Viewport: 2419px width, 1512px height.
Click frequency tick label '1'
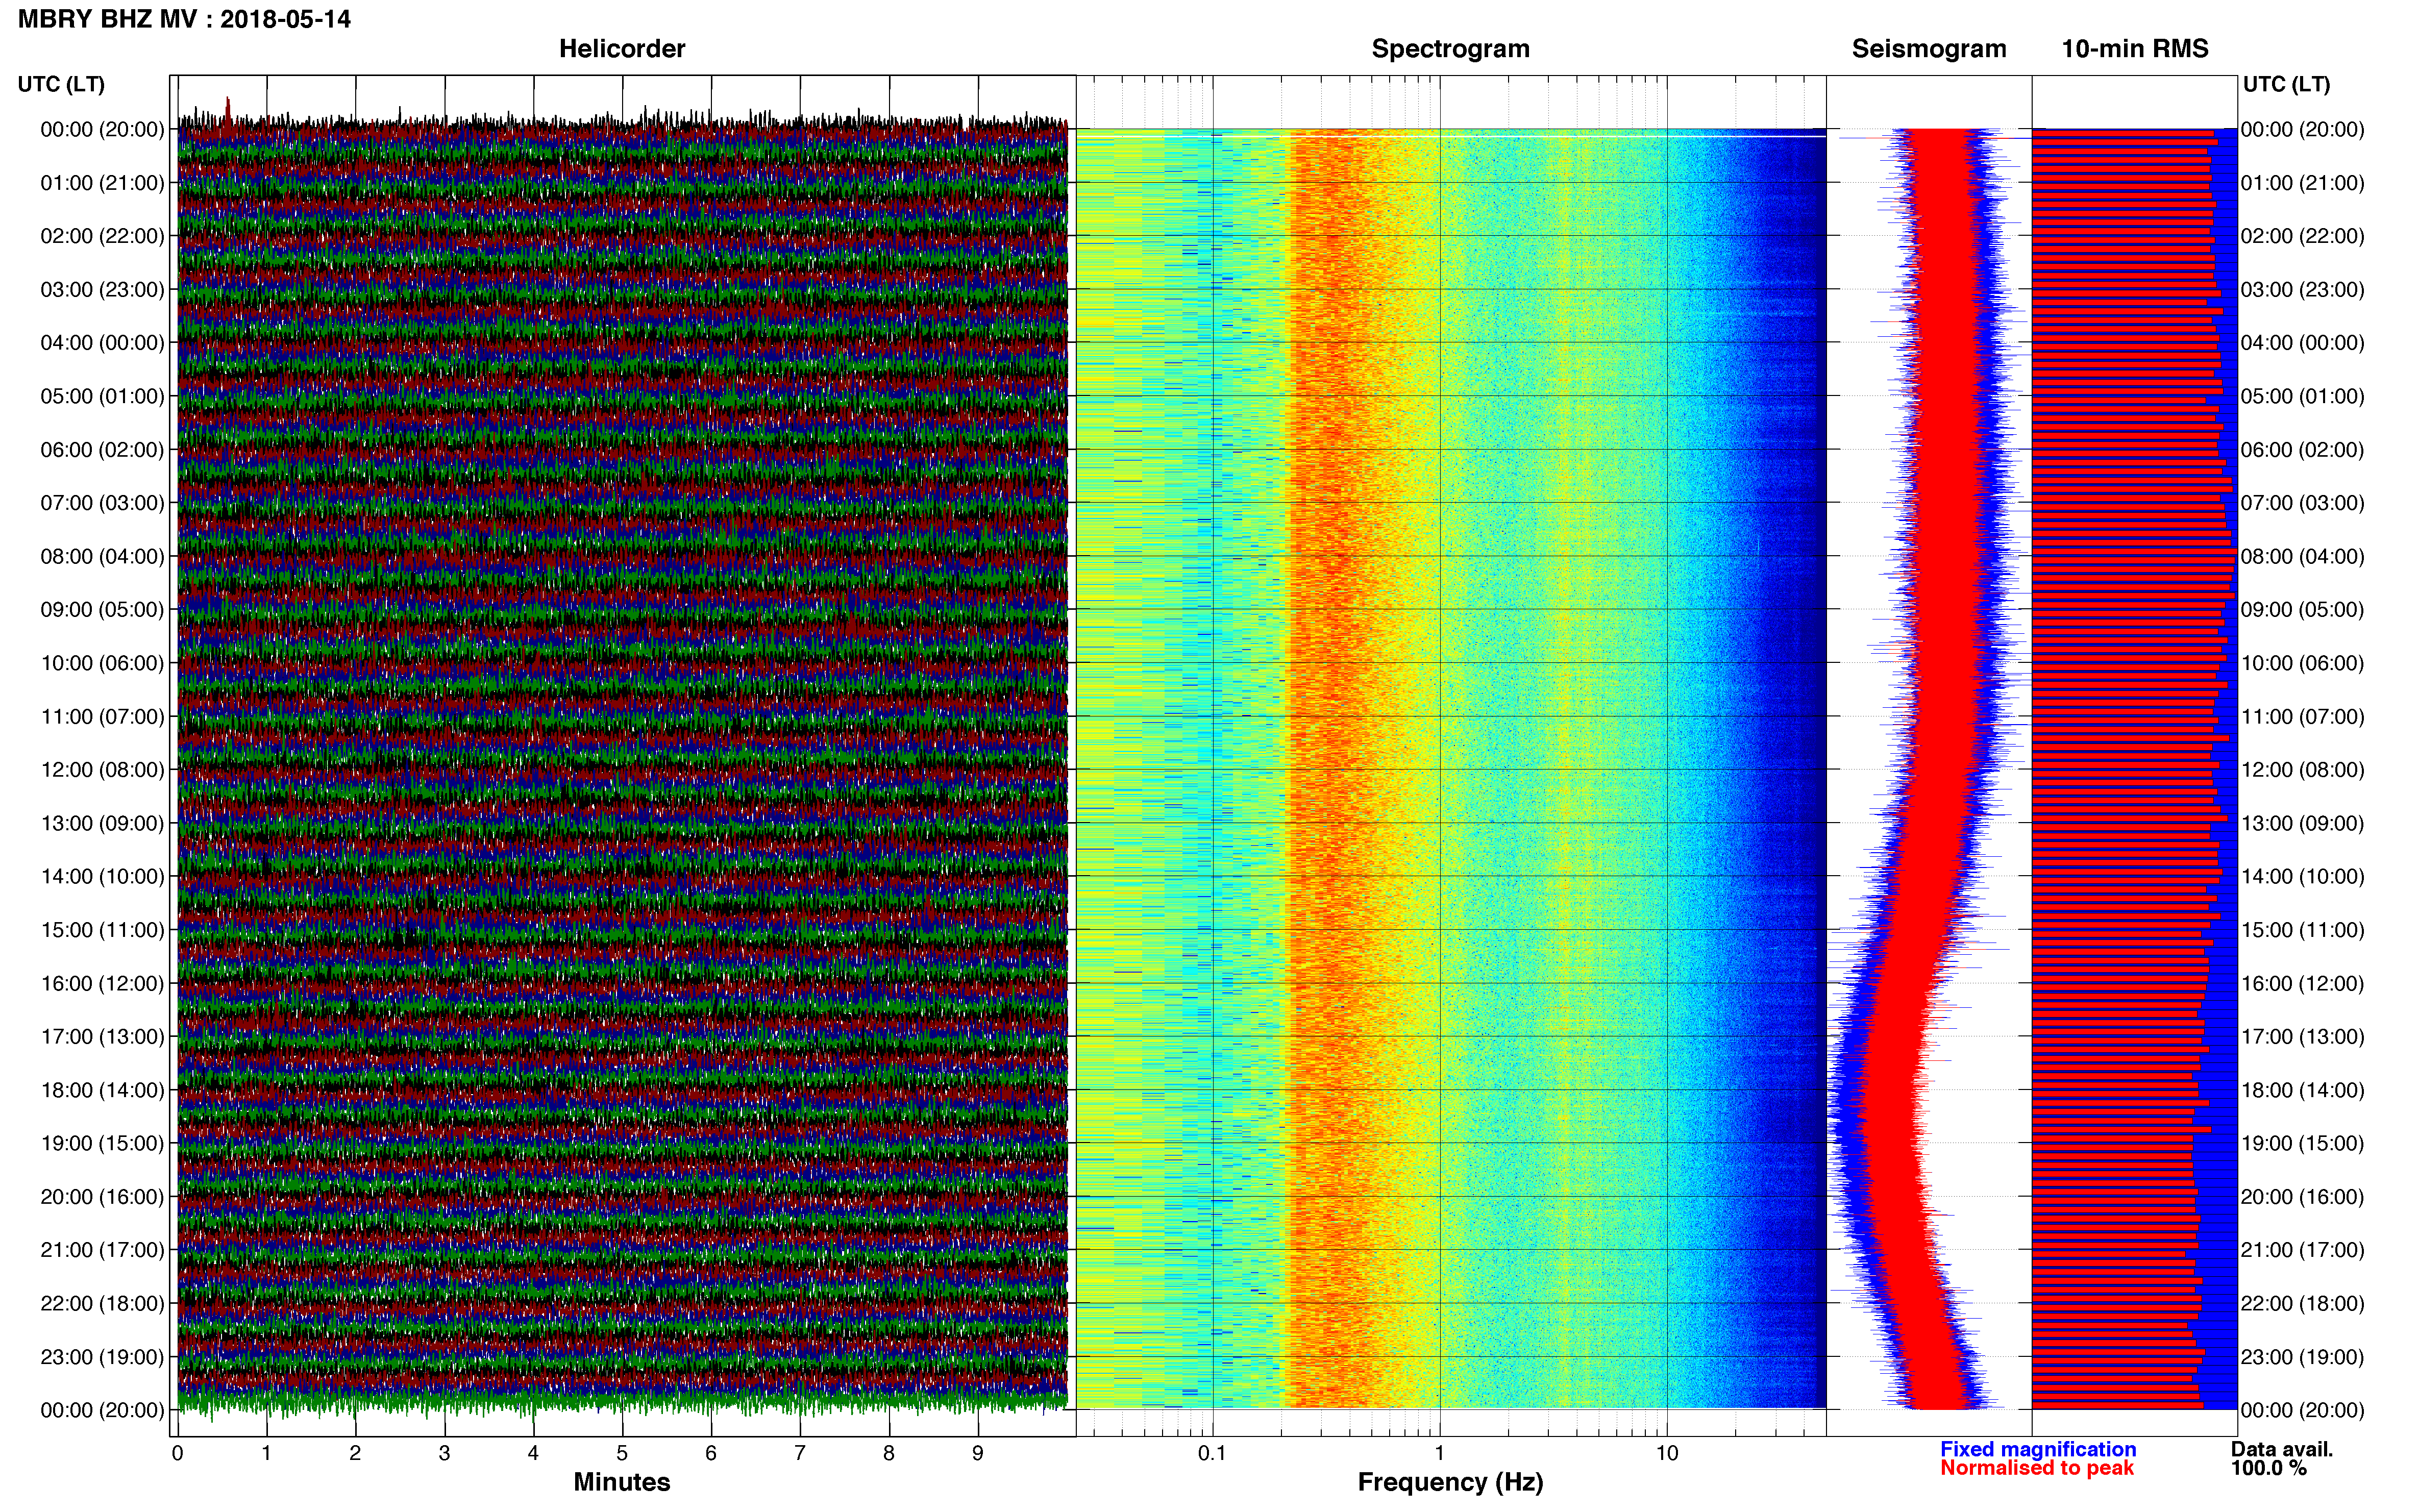click(1439, 1454)
